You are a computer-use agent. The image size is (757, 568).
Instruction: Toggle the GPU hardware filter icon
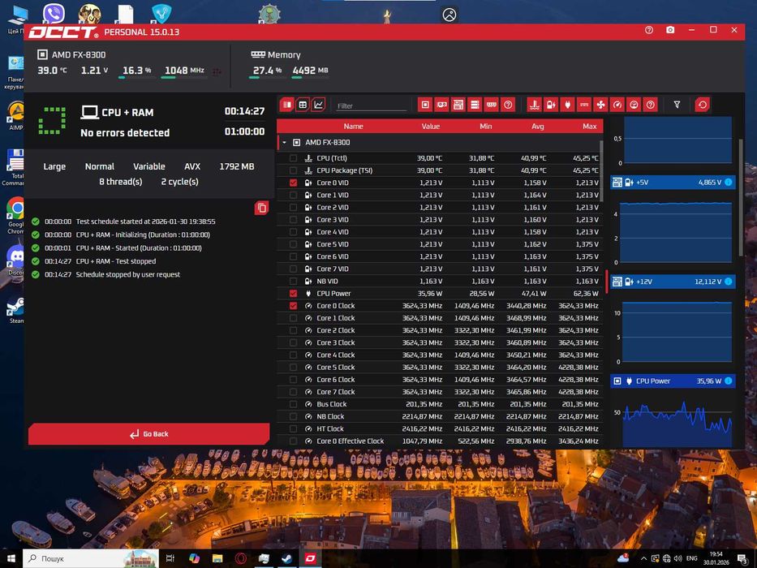[x=441, y=105]
